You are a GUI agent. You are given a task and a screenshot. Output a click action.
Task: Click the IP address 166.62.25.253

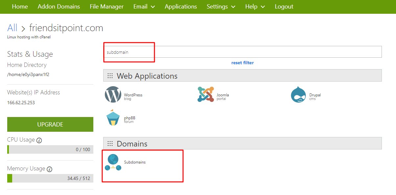click(21, 103)
